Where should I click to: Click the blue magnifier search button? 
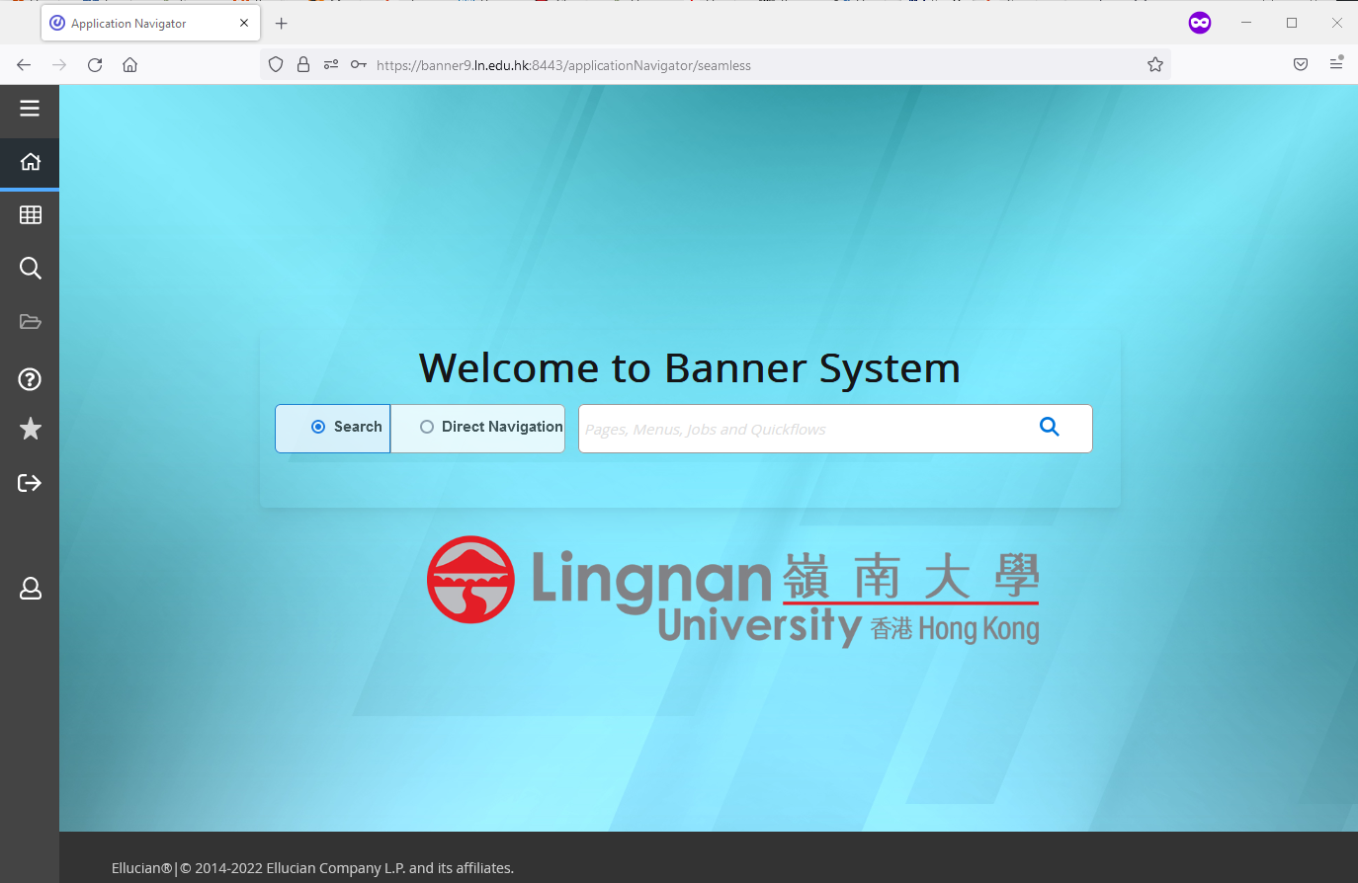1050,427
